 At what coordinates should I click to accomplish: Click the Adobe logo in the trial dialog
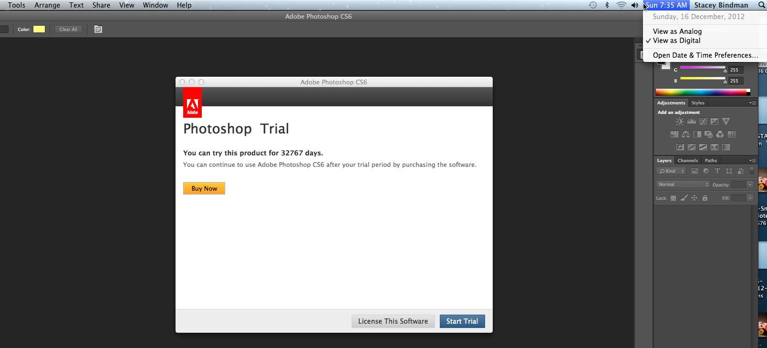[192, 102]
